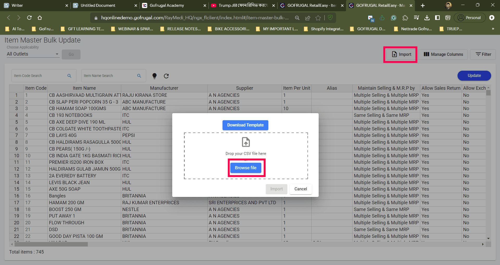Switch to the YouTube Trump tab
This screenshot has width=500, height=265.
(x=243, y=5)
